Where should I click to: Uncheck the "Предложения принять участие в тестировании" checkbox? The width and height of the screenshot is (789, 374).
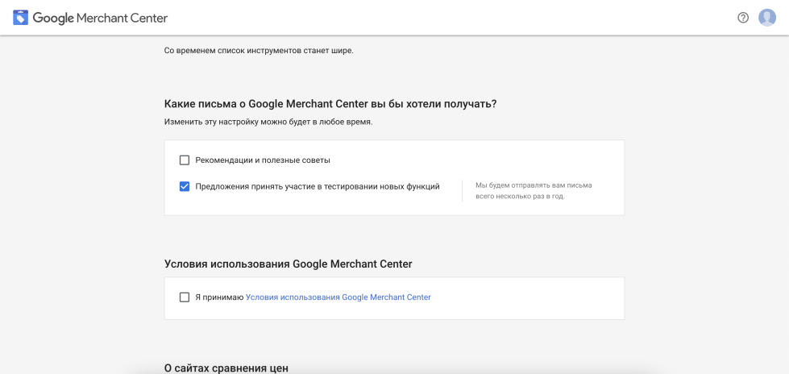(185, 187)
